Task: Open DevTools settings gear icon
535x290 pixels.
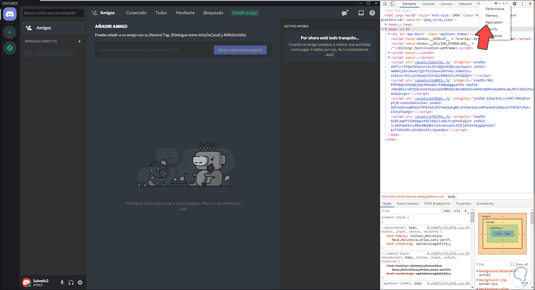Action: (x=514, y=4)
